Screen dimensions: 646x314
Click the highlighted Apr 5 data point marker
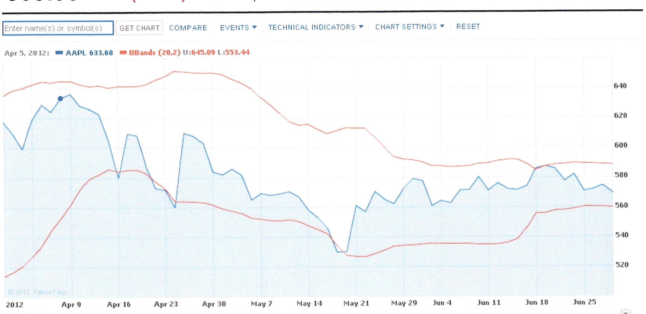point(60,99)
